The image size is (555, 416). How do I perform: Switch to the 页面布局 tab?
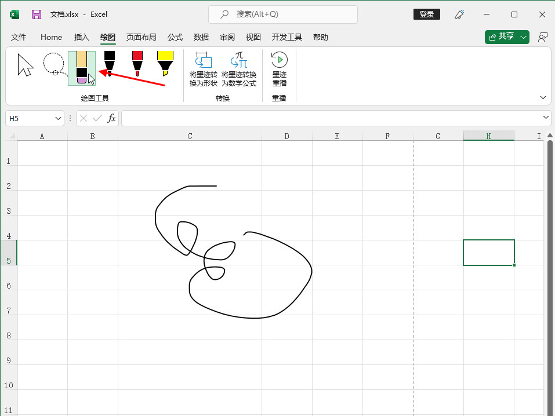(x=142, y=37)
